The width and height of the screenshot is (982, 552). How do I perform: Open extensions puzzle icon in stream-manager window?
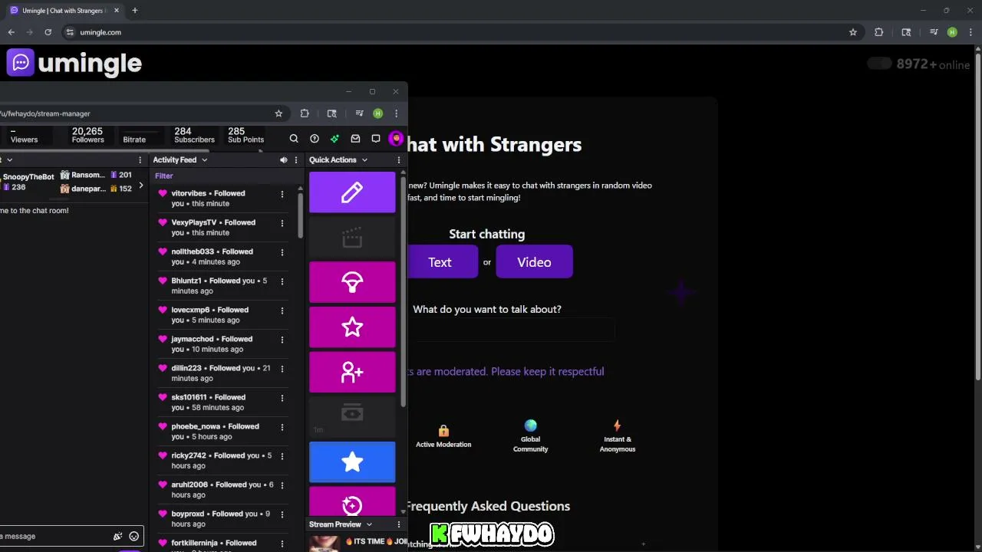point(305,113)
